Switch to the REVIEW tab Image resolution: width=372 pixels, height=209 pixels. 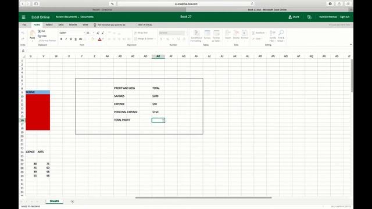[73, 25]
